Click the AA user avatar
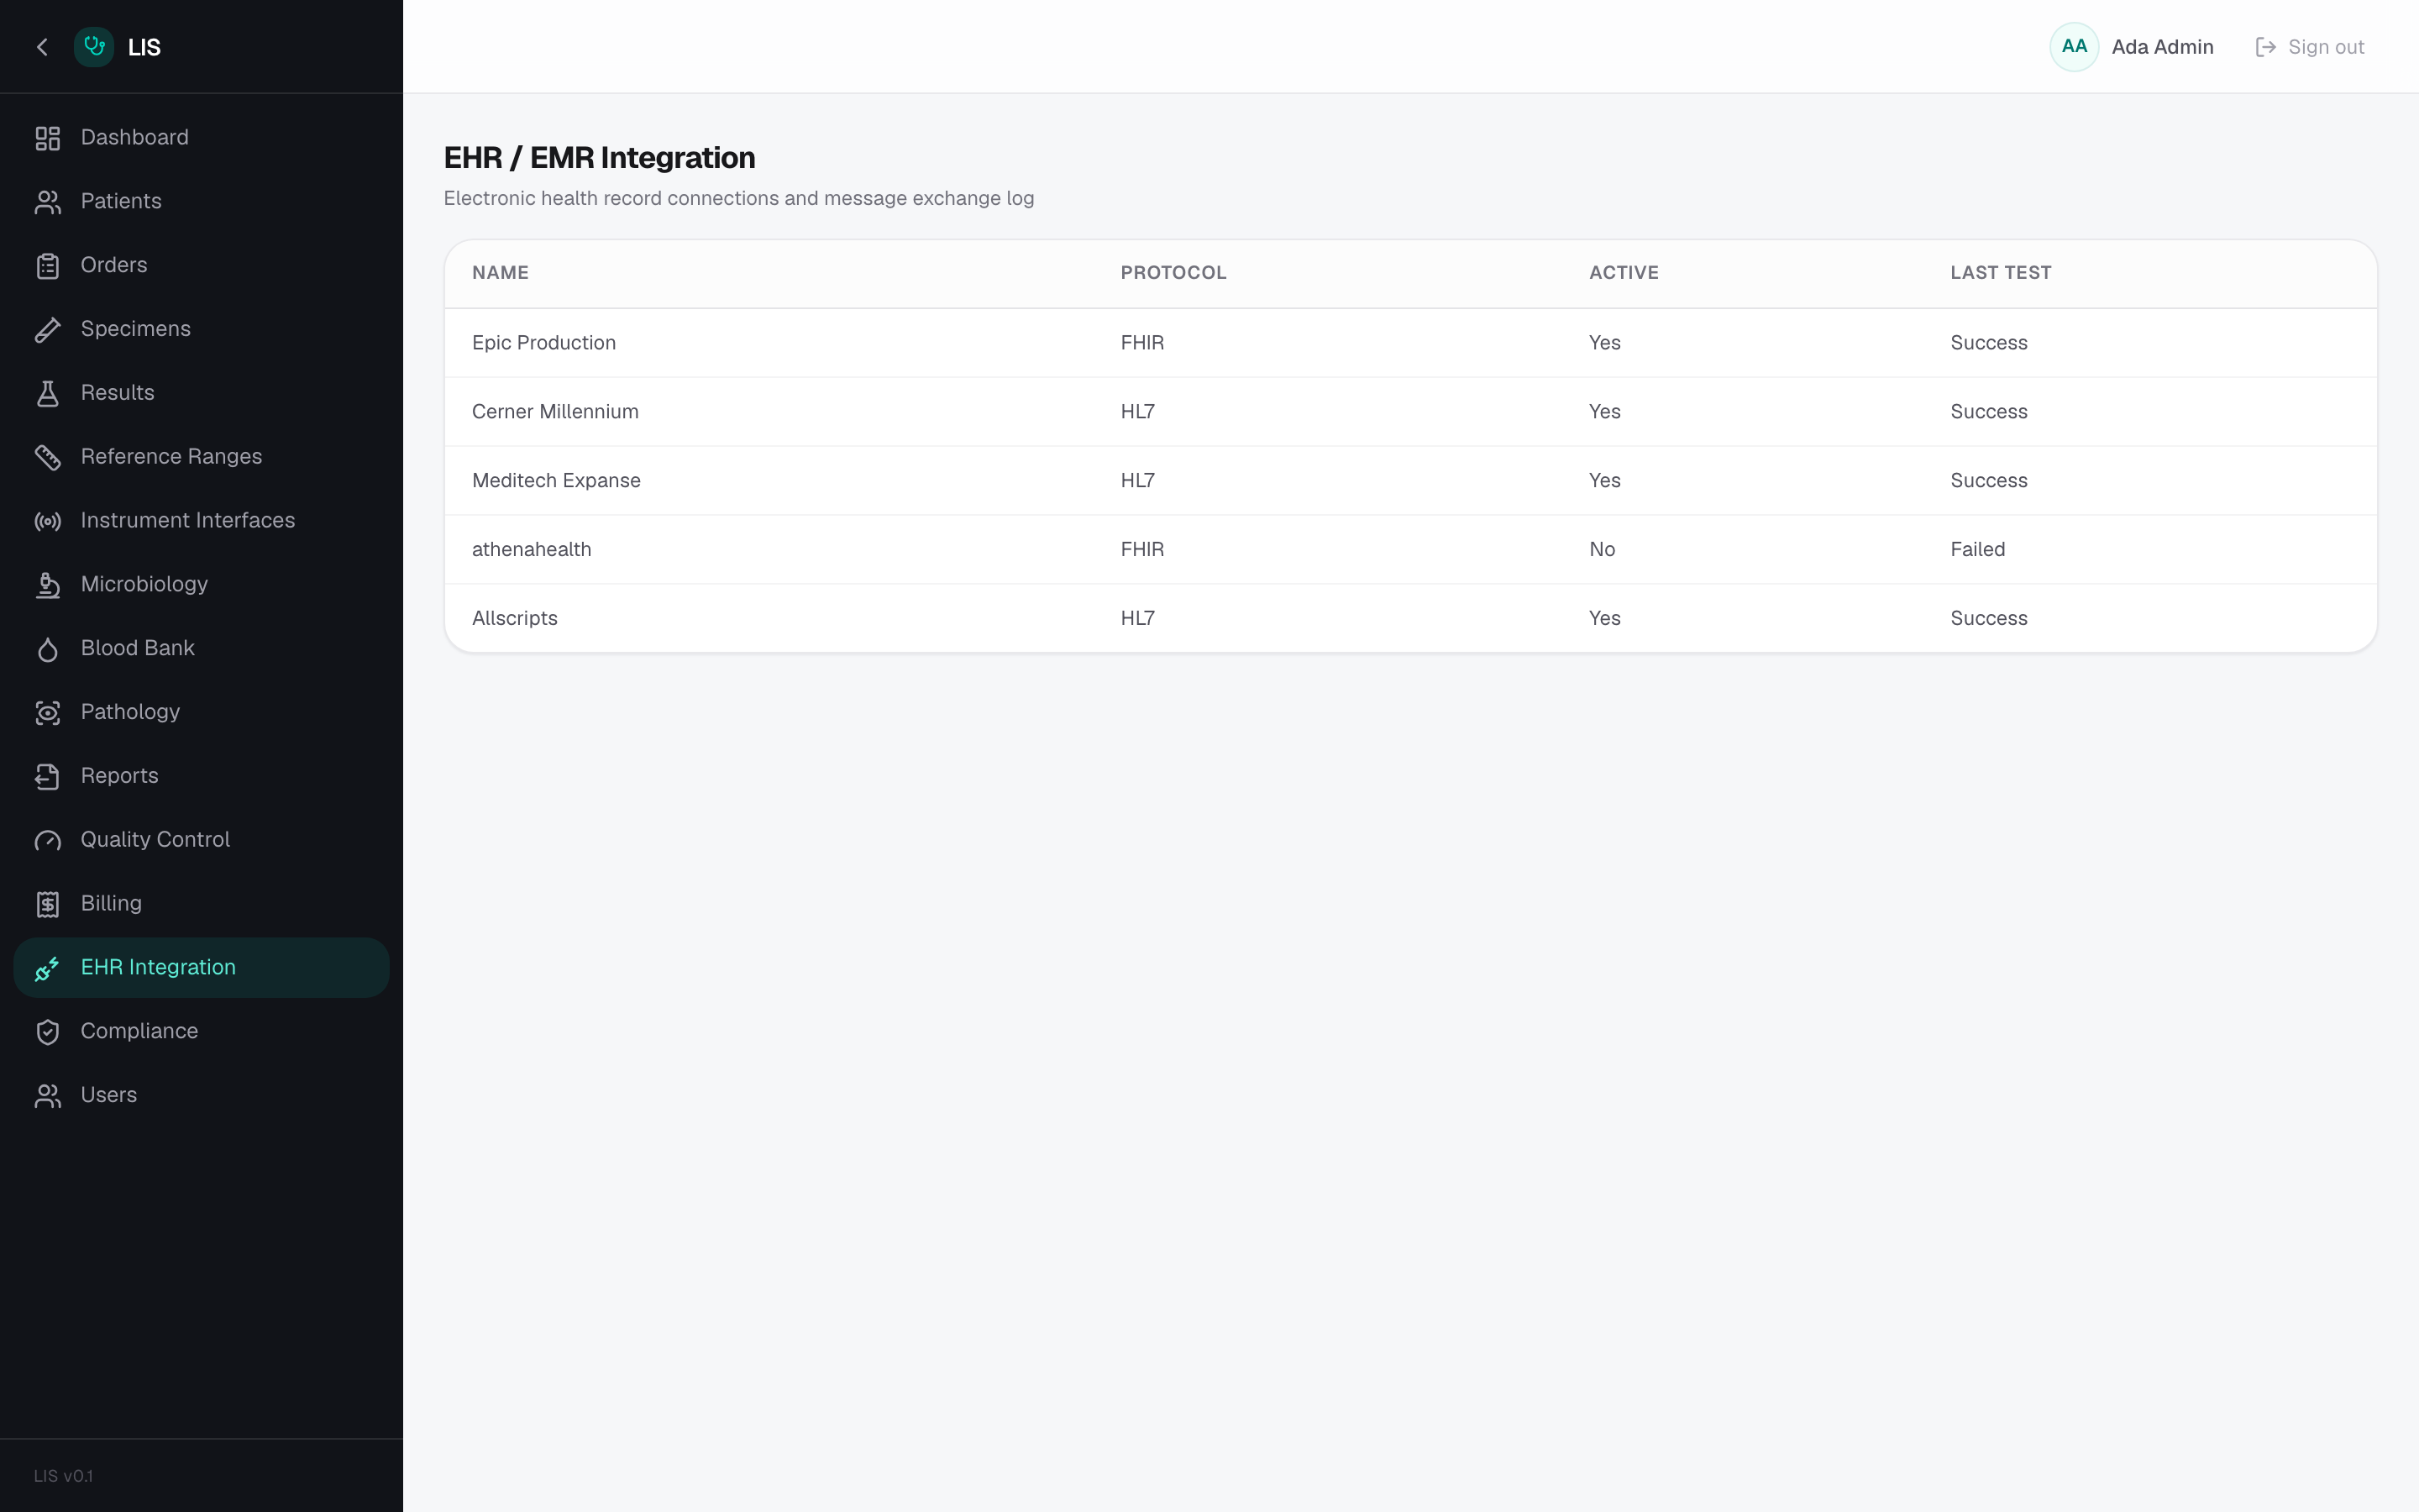Image resolution: width=2419 pixels, height=1512 pixels. [2073, 47]
